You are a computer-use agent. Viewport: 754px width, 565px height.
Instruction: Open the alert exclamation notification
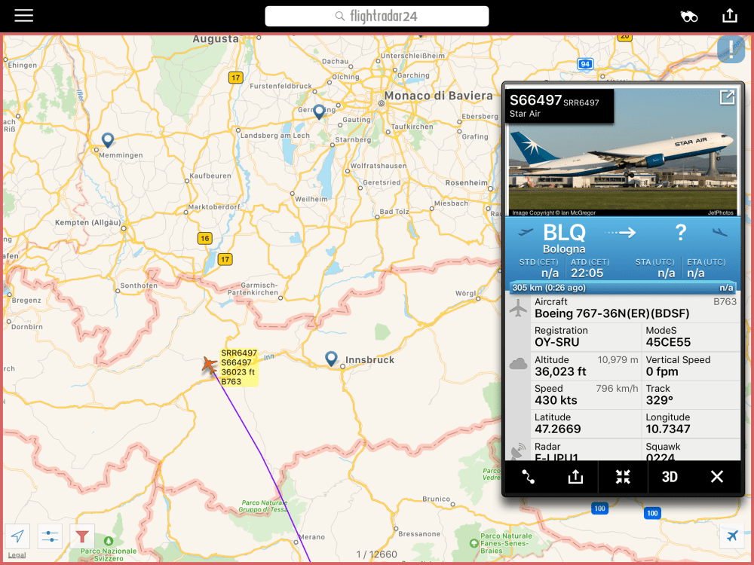point(731,48)
